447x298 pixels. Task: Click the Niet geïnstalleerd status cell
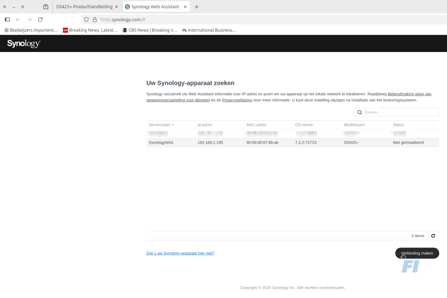(x=408, y=143)
